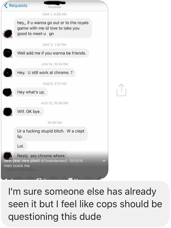Viewport: 171px width, 228px height.
Task: Click the 'new year new plant' display name
Action: [x=22, y=161]
